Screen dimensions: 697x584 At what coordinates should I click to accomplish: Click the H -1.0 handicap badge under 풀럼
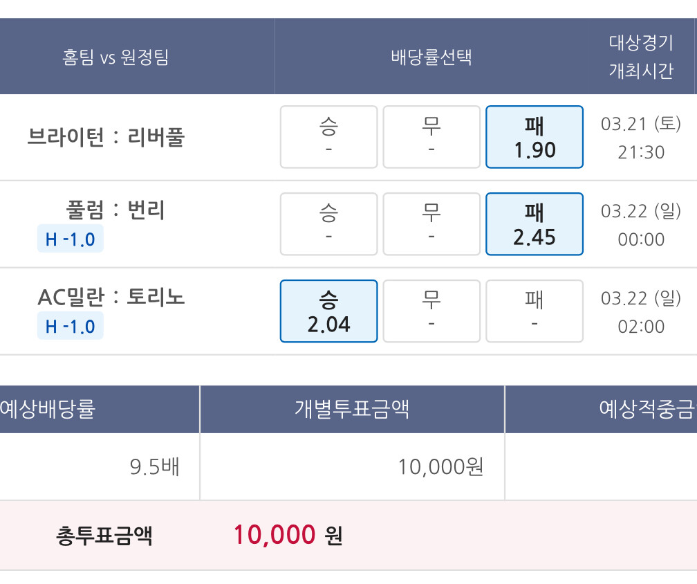tap(71, 239)
